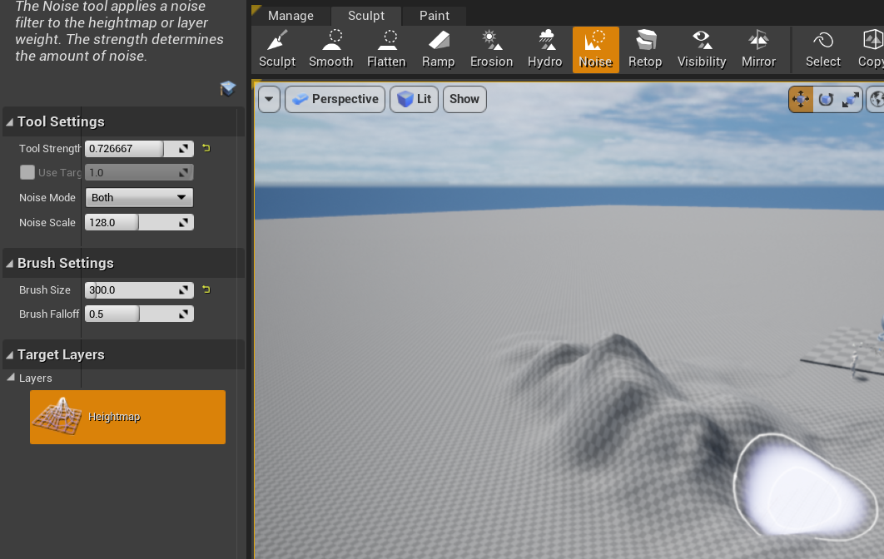Image resolution: width=884 pixels, height=559 pixels.
Task: Collapse the Tool Settings section
Action: point(10,121)
